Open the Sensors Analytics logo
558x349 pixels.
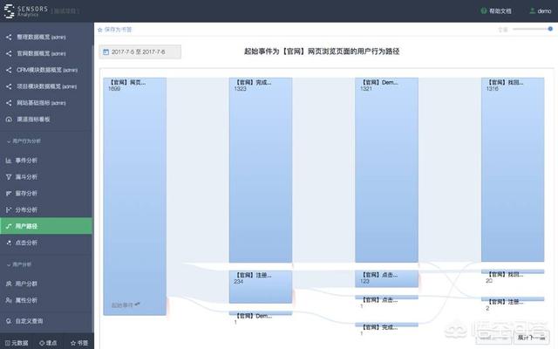(25, 10)
